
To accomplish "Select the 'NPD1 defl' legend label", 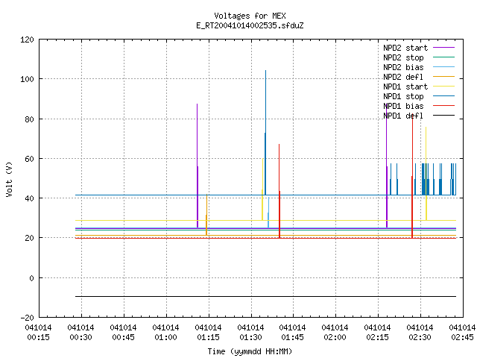I will pyautogui.click(x=403, y=116).
